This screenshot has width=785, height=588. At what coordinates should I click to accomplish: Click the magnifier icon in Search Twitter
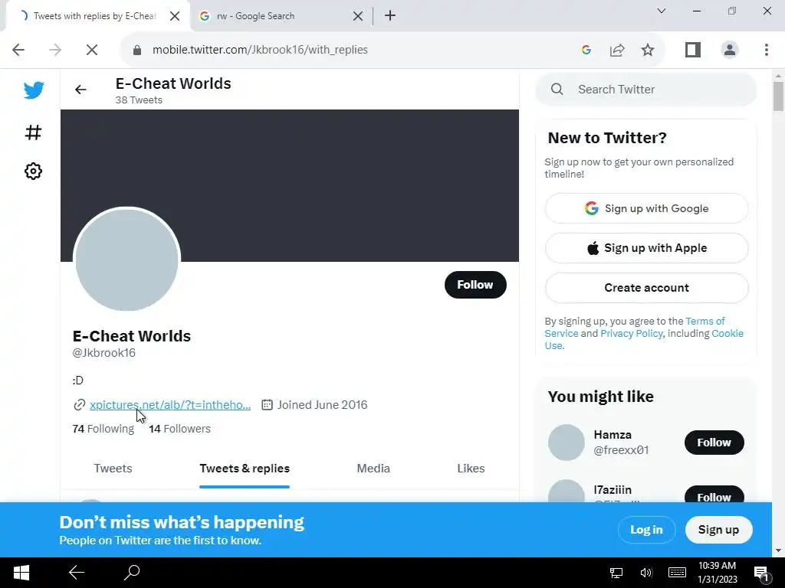557,89
